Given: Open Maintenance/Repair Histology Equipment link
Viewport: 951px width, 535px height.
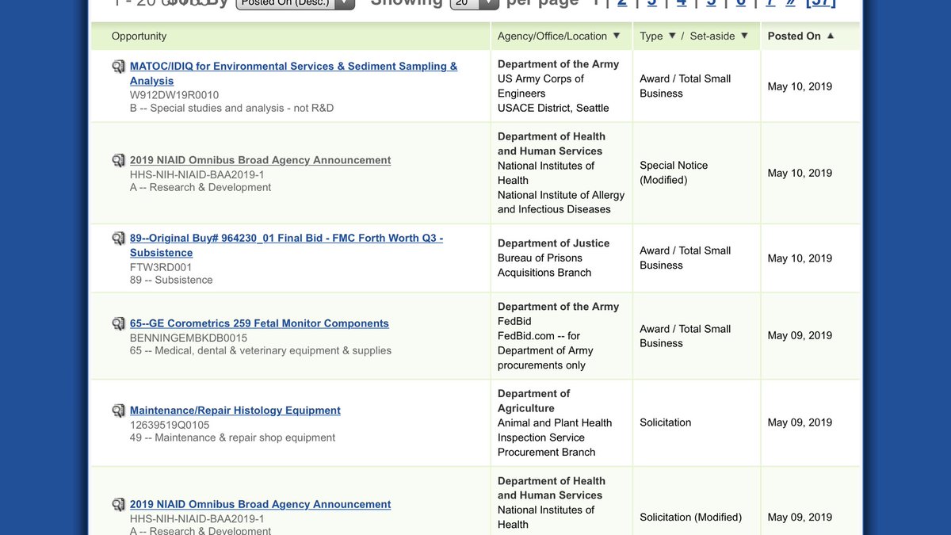Looking at the screenshot, I should pyautogui.click(x=235, y=411).
